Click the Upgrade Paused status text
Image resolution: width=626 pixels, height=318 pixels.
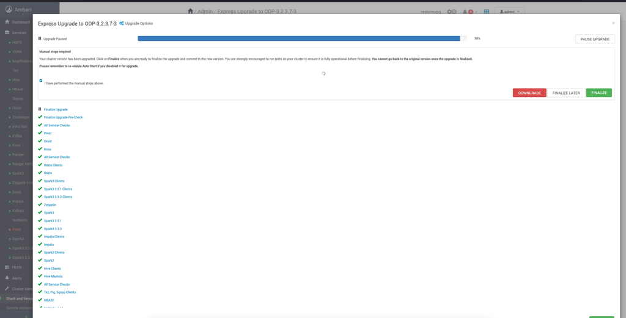(55, 39)
